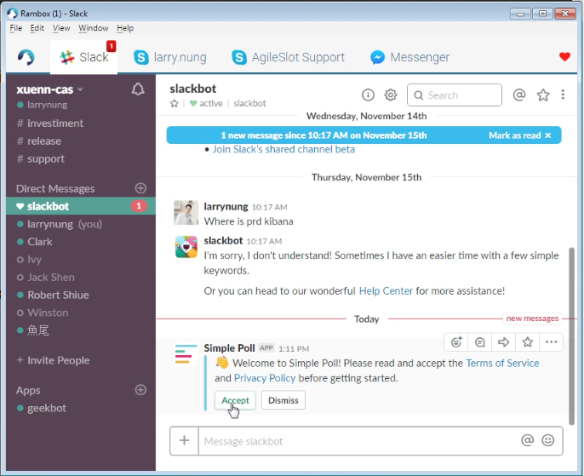
Task: Open direct message with Jack Shen
Action: pyautogui.click(x=80, y=277)
